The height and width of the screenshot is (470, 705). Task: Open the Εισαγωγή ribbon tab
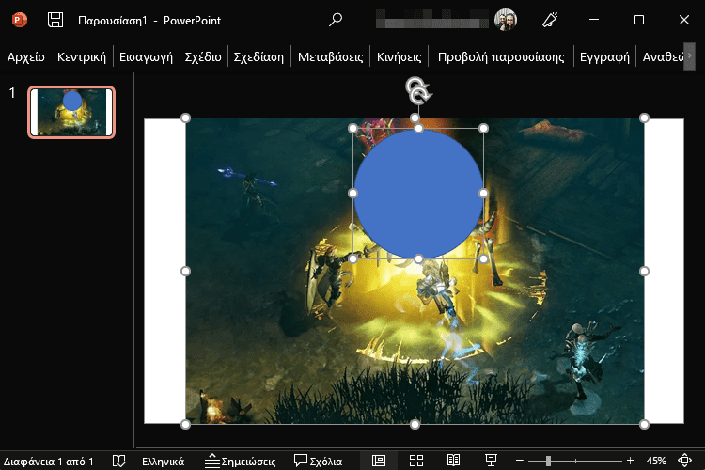click(x=146, y=57)
